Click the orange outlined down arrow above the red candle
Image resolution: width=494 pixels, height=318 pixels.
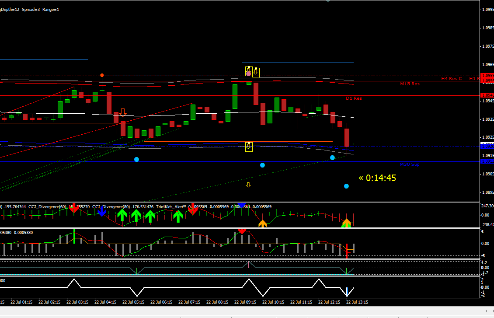coord(123,112)
